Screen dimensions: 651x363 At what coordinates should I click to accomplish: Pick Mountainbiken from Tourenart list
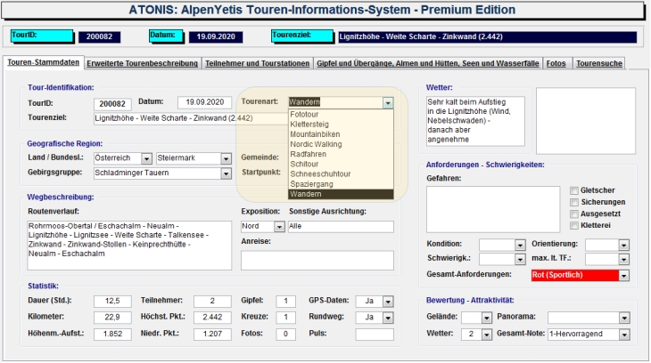tap(341, 134)
